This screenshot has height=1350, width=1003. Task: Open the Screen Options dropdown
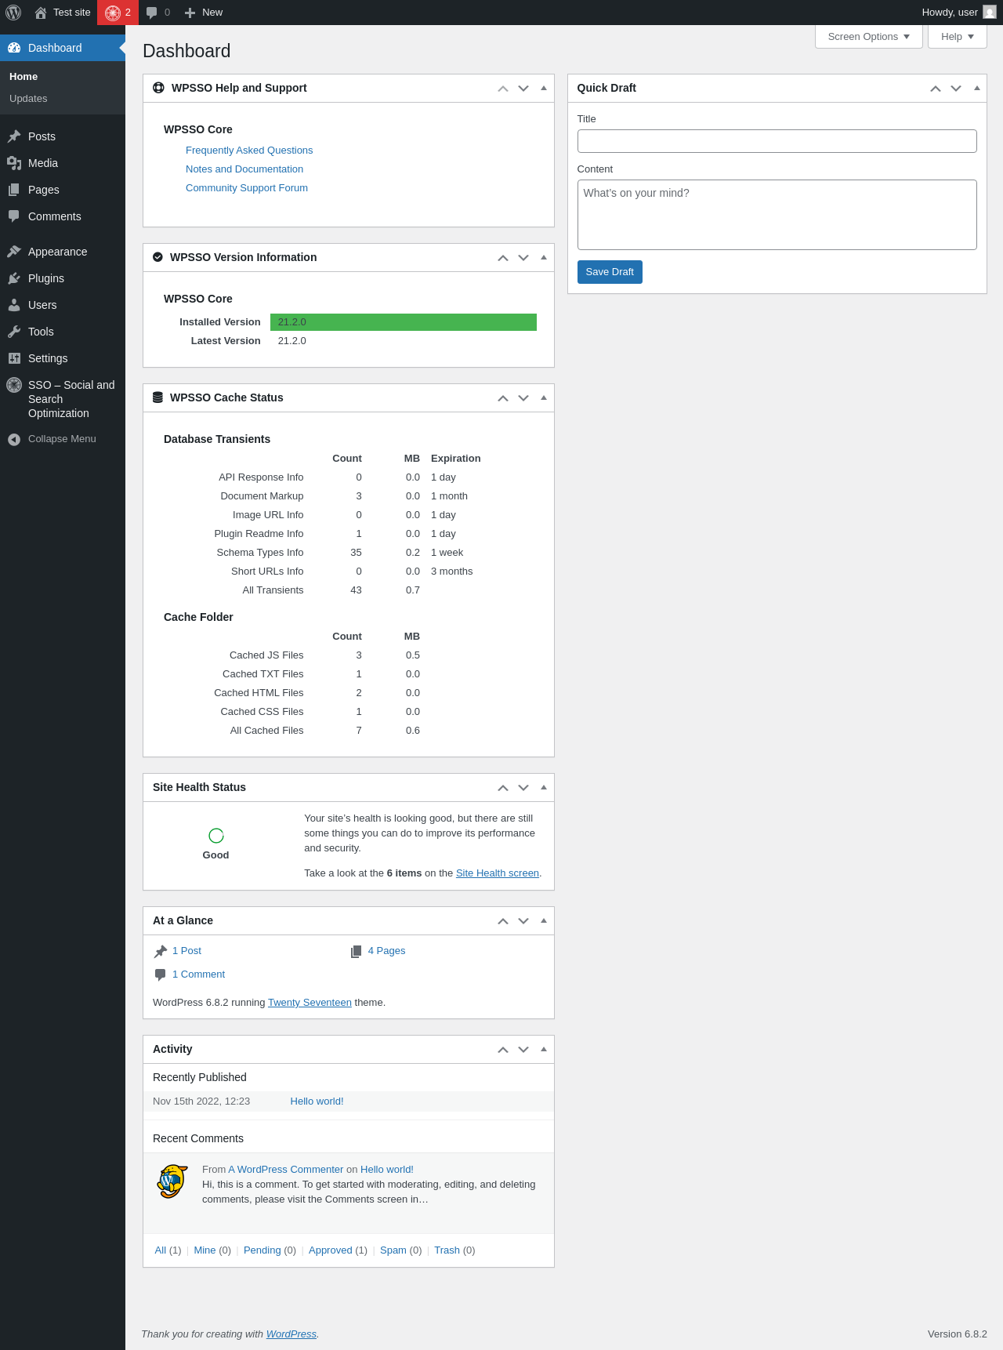(x=869, y=37)
